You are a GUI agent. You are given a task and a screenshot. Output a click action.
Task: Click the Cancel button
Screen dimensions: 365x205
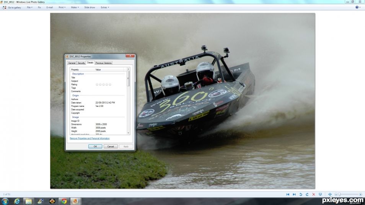coord(111,147)
